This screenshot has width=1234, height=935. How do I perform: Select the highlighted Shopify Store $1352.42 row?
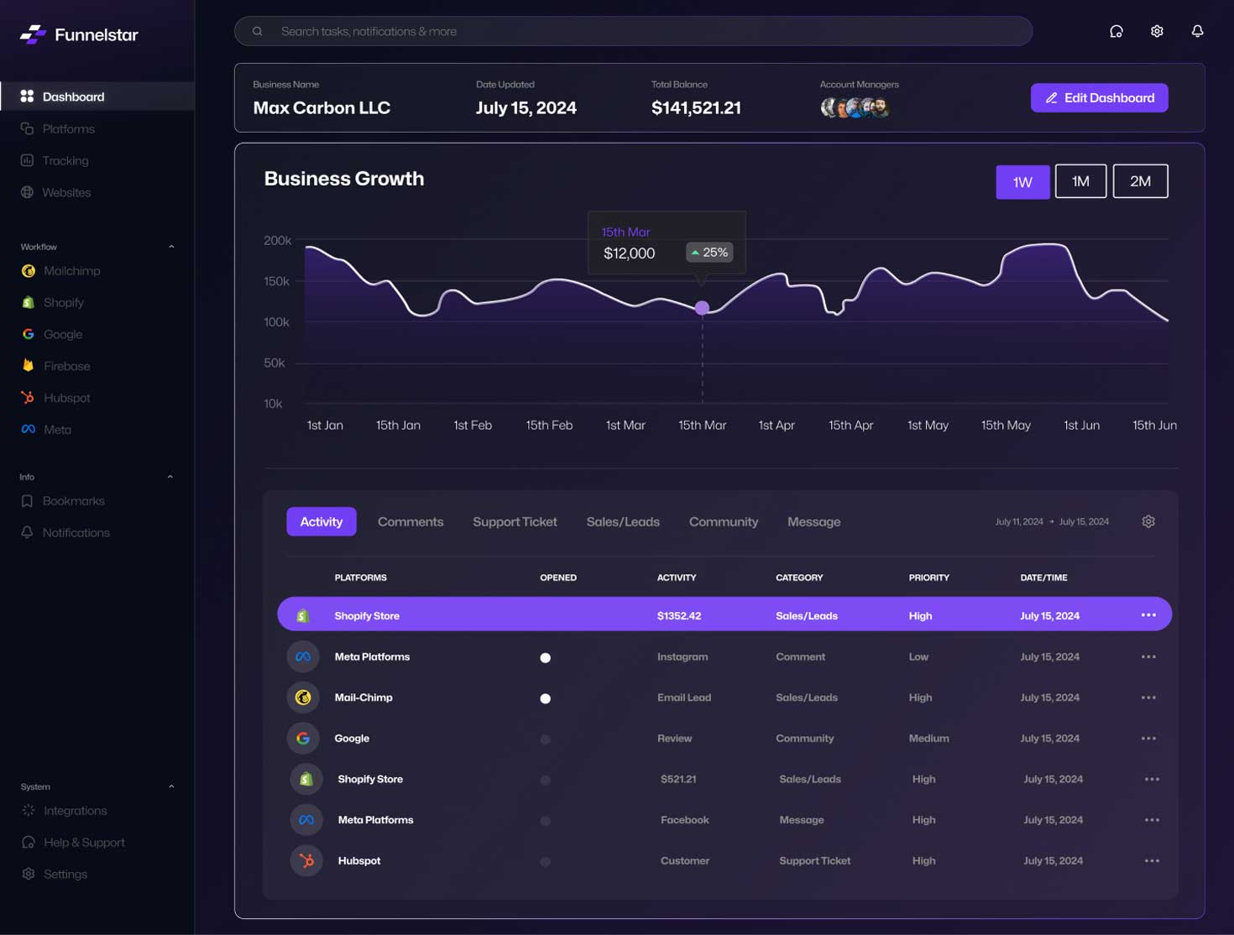(724, 614)
